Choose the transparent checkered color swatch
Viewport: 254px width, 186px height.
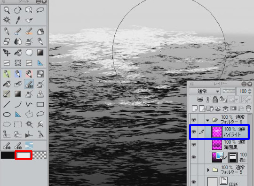(40, 155)
